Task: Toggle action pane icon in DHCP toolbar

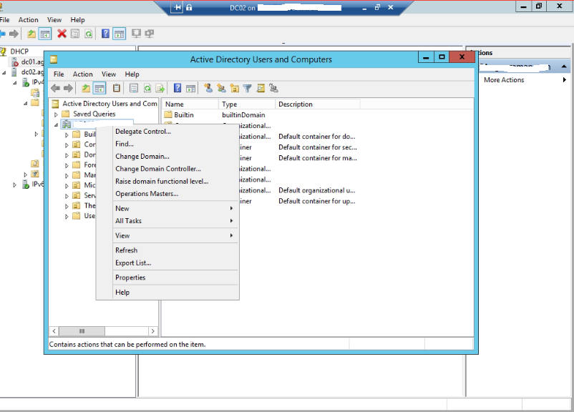Action: 120,34
